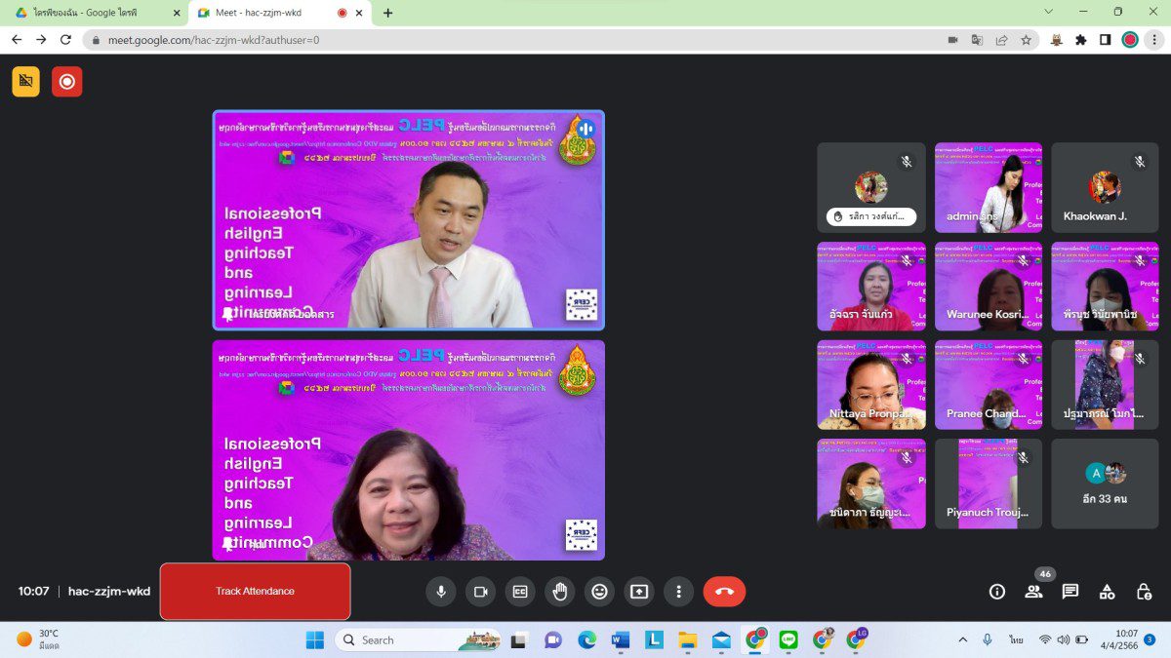Click Nittaya Pronpa participant tile

871,385
